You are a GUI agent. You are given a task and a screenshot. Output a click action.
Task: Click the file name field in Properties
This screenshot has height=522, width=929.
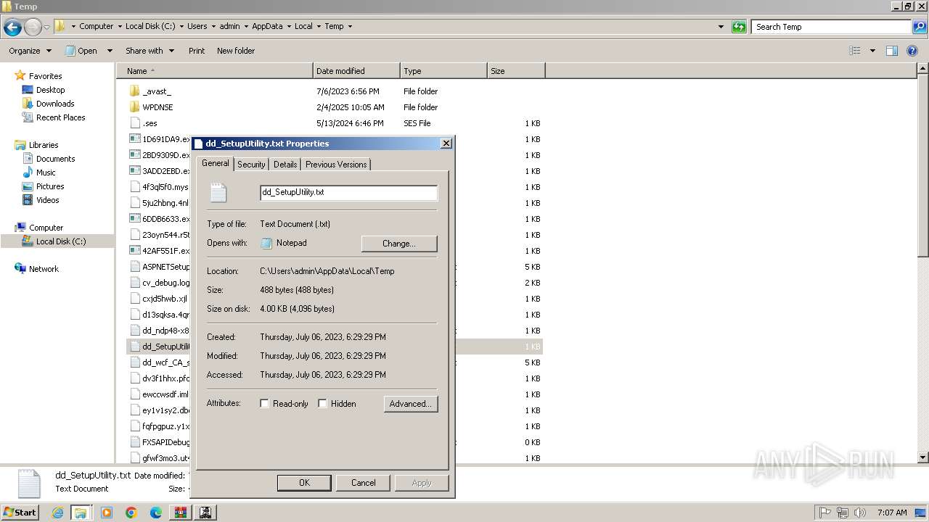click(348, 193)
